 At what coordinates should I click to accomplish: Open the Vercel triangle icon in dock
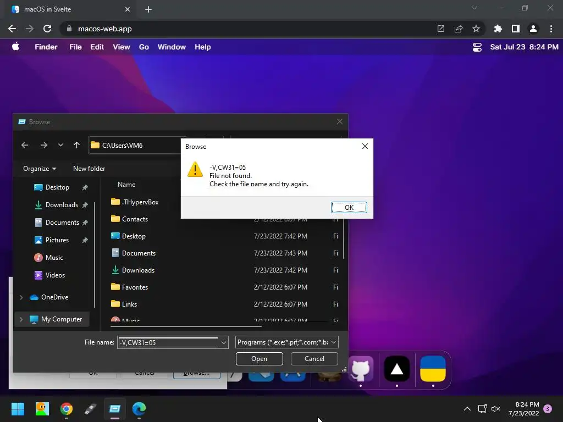pos(397,369)
